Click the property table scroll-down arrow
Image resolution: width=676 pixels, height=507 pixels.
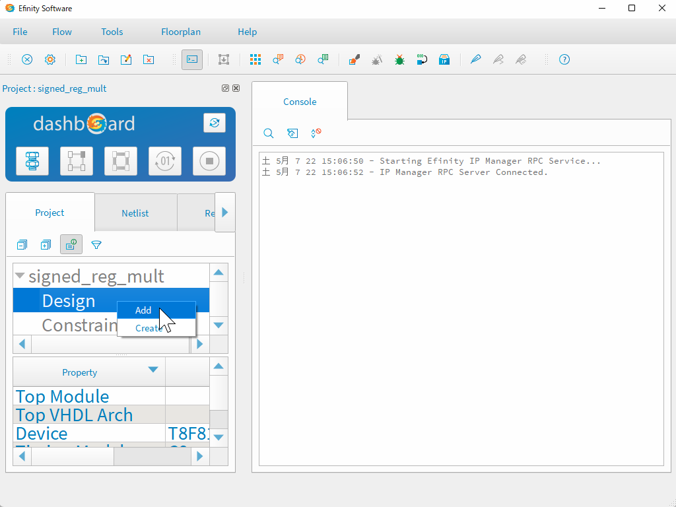pyautogui.click(x=219, y=437)
